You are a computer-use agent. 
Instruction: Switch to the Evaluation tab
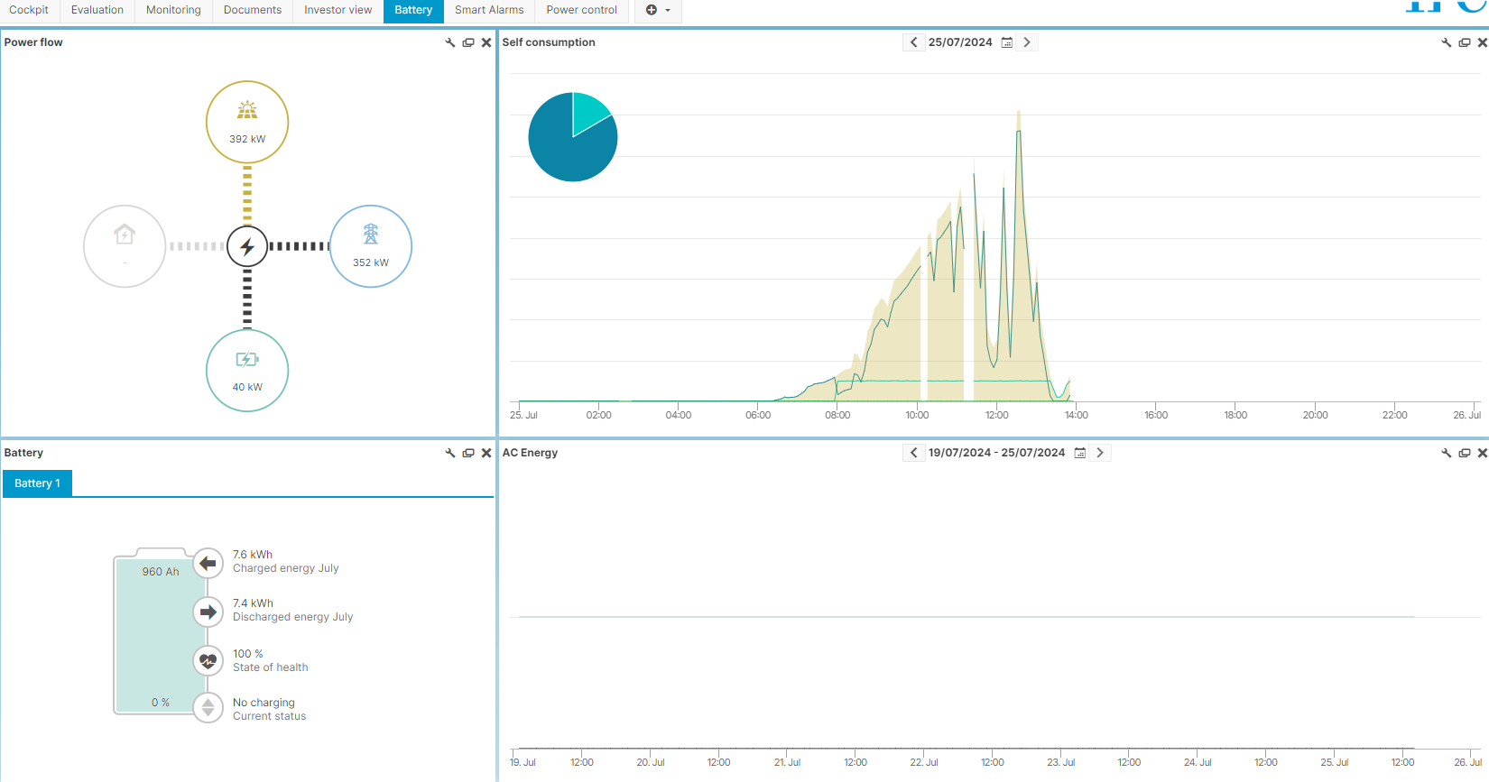[97, 10]
